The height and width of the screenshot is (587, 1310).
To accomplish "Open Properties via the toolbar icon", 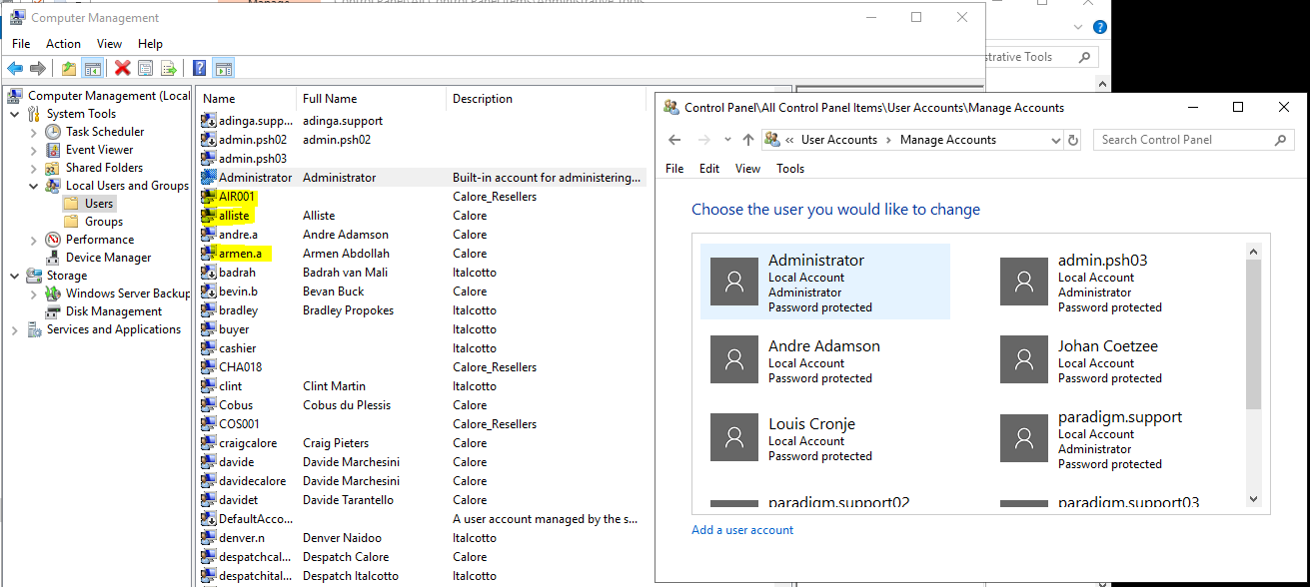I will [x=146, y=68].
